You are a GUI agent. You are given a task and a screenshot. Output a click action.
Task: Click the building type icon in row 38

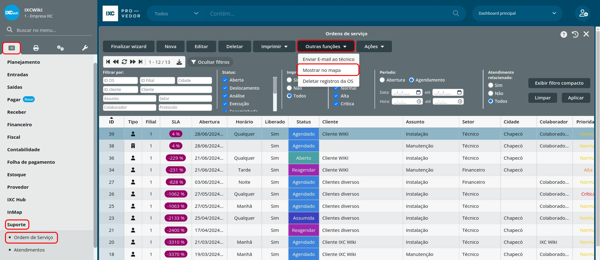[x=133, y=146]
